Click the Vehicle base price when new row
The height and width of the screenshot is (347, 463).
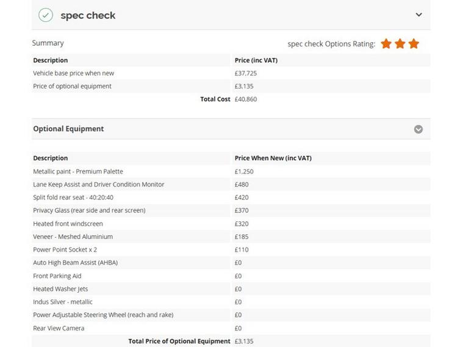(x=73, y=73)
